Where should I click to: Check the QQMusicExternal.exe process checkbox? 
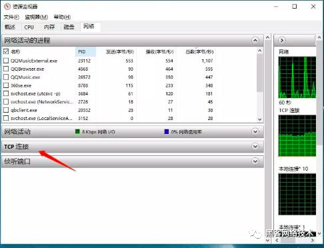pos(6,61)
